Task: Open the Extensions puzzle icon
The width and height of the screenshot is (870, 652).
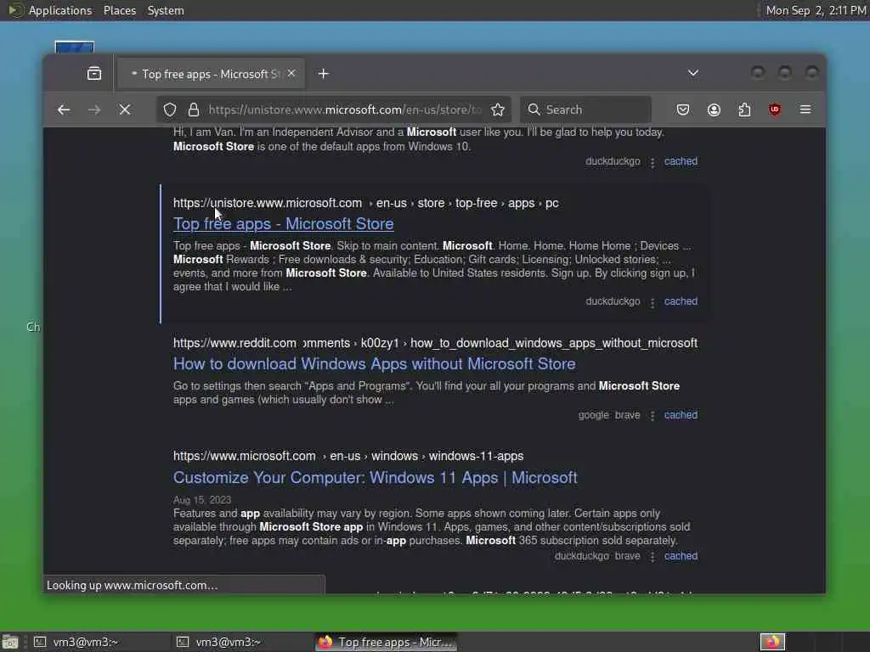Action: [x=744, y=110]
